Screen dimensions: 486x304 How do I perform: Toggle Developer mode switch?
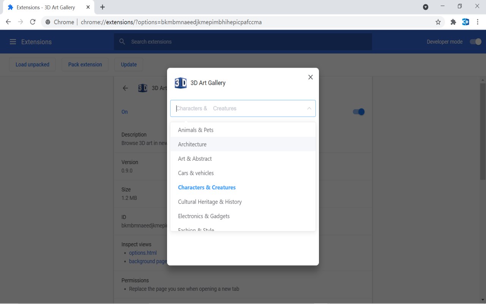476,42
